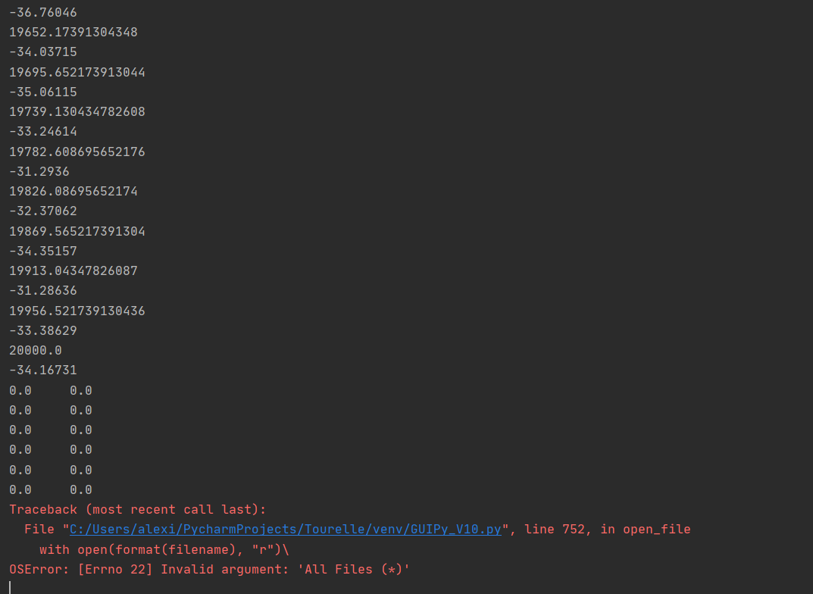Viewport: 813px width, 594px height.
Task: Click the 'line 752, in open_file' text
Action: point(607,529)
